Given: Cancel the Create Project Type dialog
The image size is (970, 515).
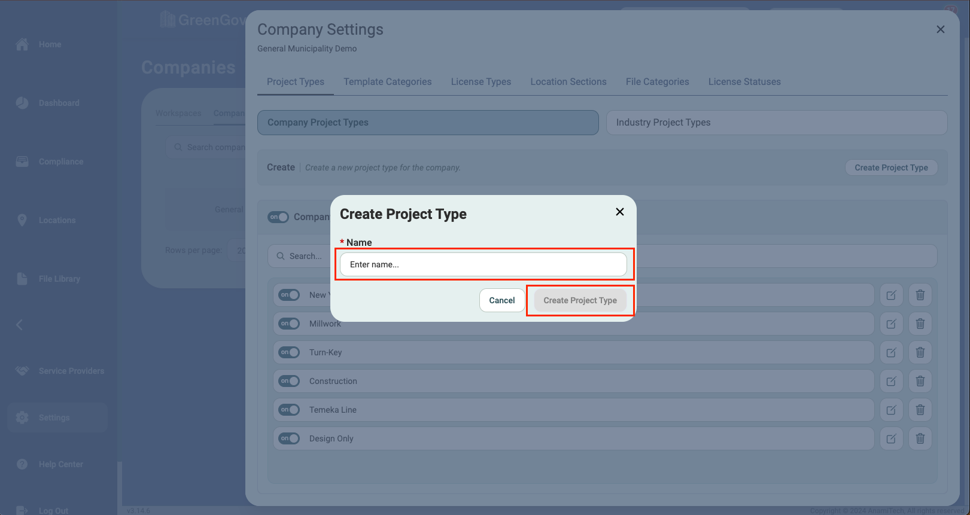Looking at the screenshot, I should pyautogui.click(x=501, y=300).
